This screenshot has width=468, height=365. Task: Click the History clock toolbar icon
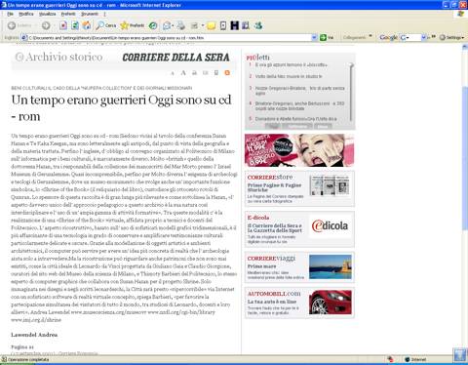(153, 25)
